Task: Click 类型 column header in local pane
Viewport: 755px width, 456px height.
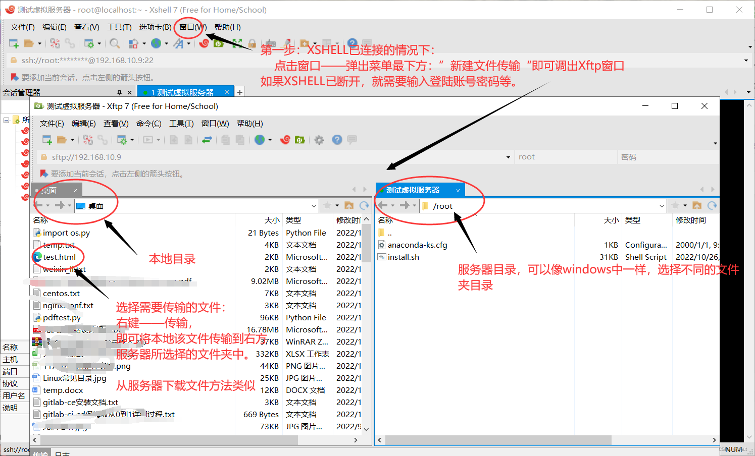Action: [x=293, y=220]
